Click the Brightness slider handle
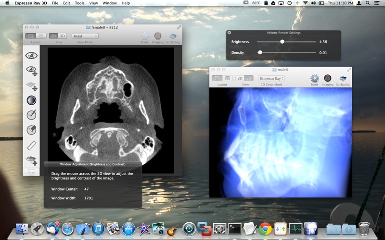Screen dimensions: 385x240 282,42
